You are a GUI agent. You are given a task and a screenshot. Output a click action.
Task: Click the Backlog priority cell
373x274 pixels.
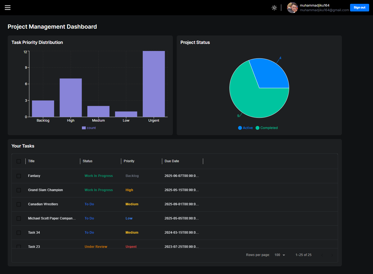coord(132,176)
